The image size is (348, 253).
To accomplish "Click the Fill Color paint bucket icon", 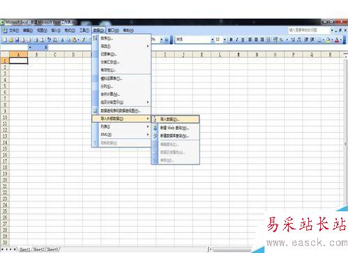I will tap(329, 40).
